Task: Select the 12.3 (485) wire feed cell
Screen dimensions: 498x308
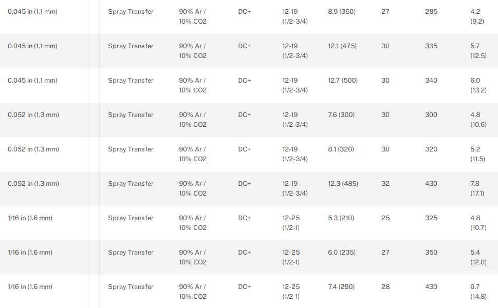Action: click(343, 184)
